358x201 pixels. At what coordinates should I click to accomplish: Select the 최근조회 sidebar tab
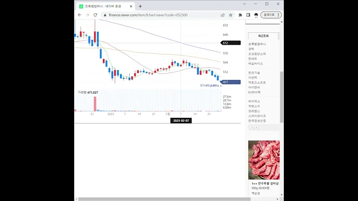pos(263,36)
